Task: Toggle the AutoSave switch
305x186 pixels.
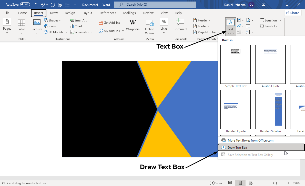Action: point(25,5)
